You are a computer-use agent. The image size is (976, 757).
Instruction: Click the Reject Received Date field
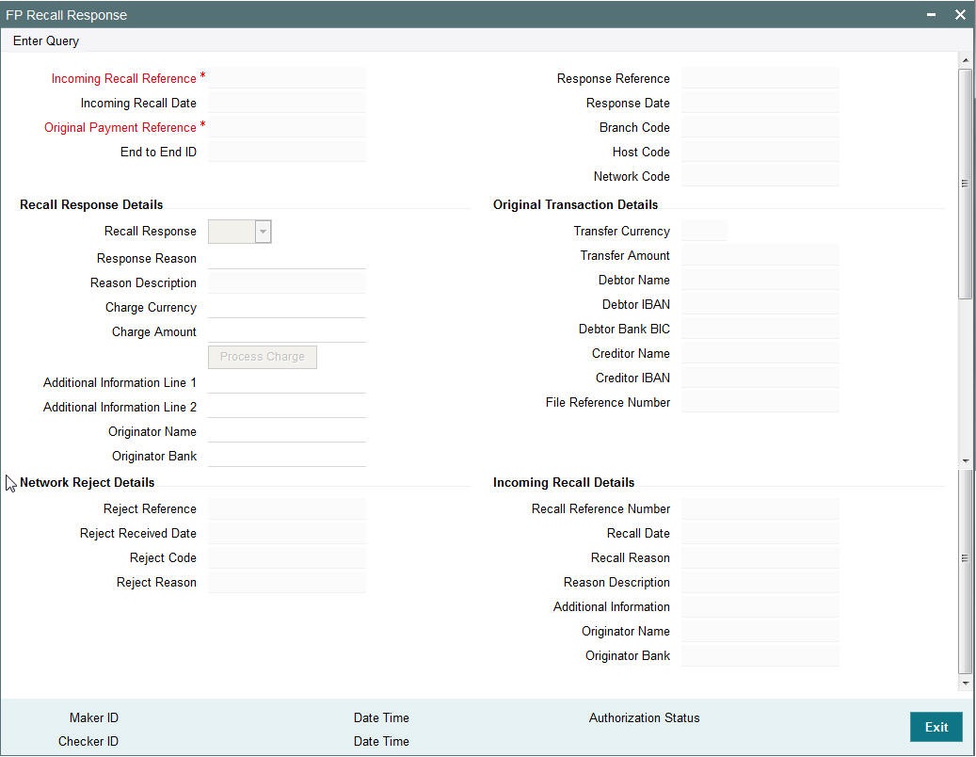click(x=287, y=533)
